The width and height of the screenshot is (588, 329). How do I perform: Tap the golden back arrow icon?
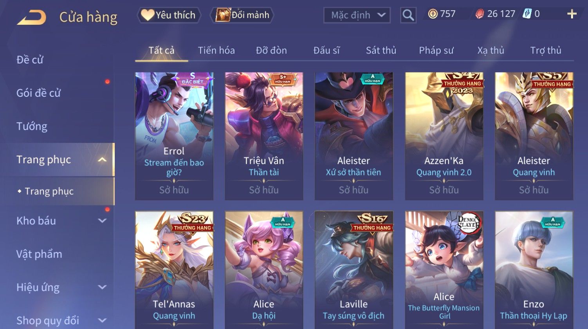pos(31,17)
